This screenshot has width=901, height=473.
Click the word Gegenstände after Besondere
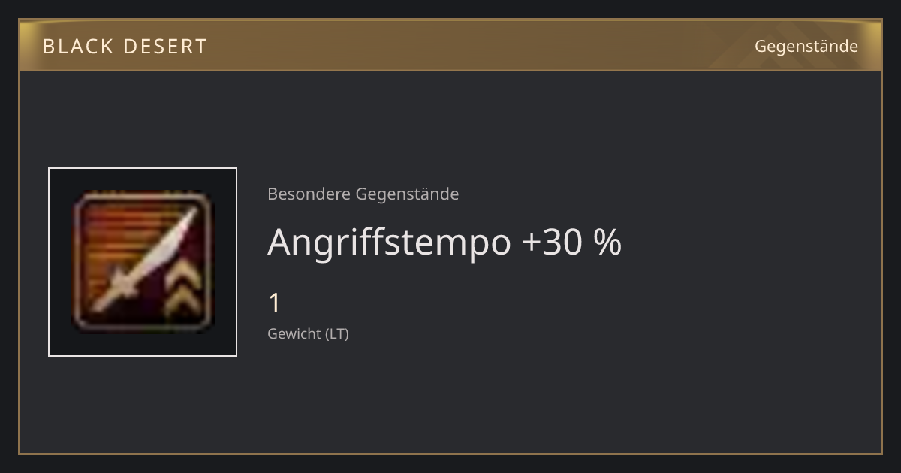click(407, 194)
